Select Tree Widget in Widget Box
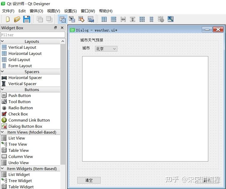This screenshot has width=226, height=189. pos(30,181)
